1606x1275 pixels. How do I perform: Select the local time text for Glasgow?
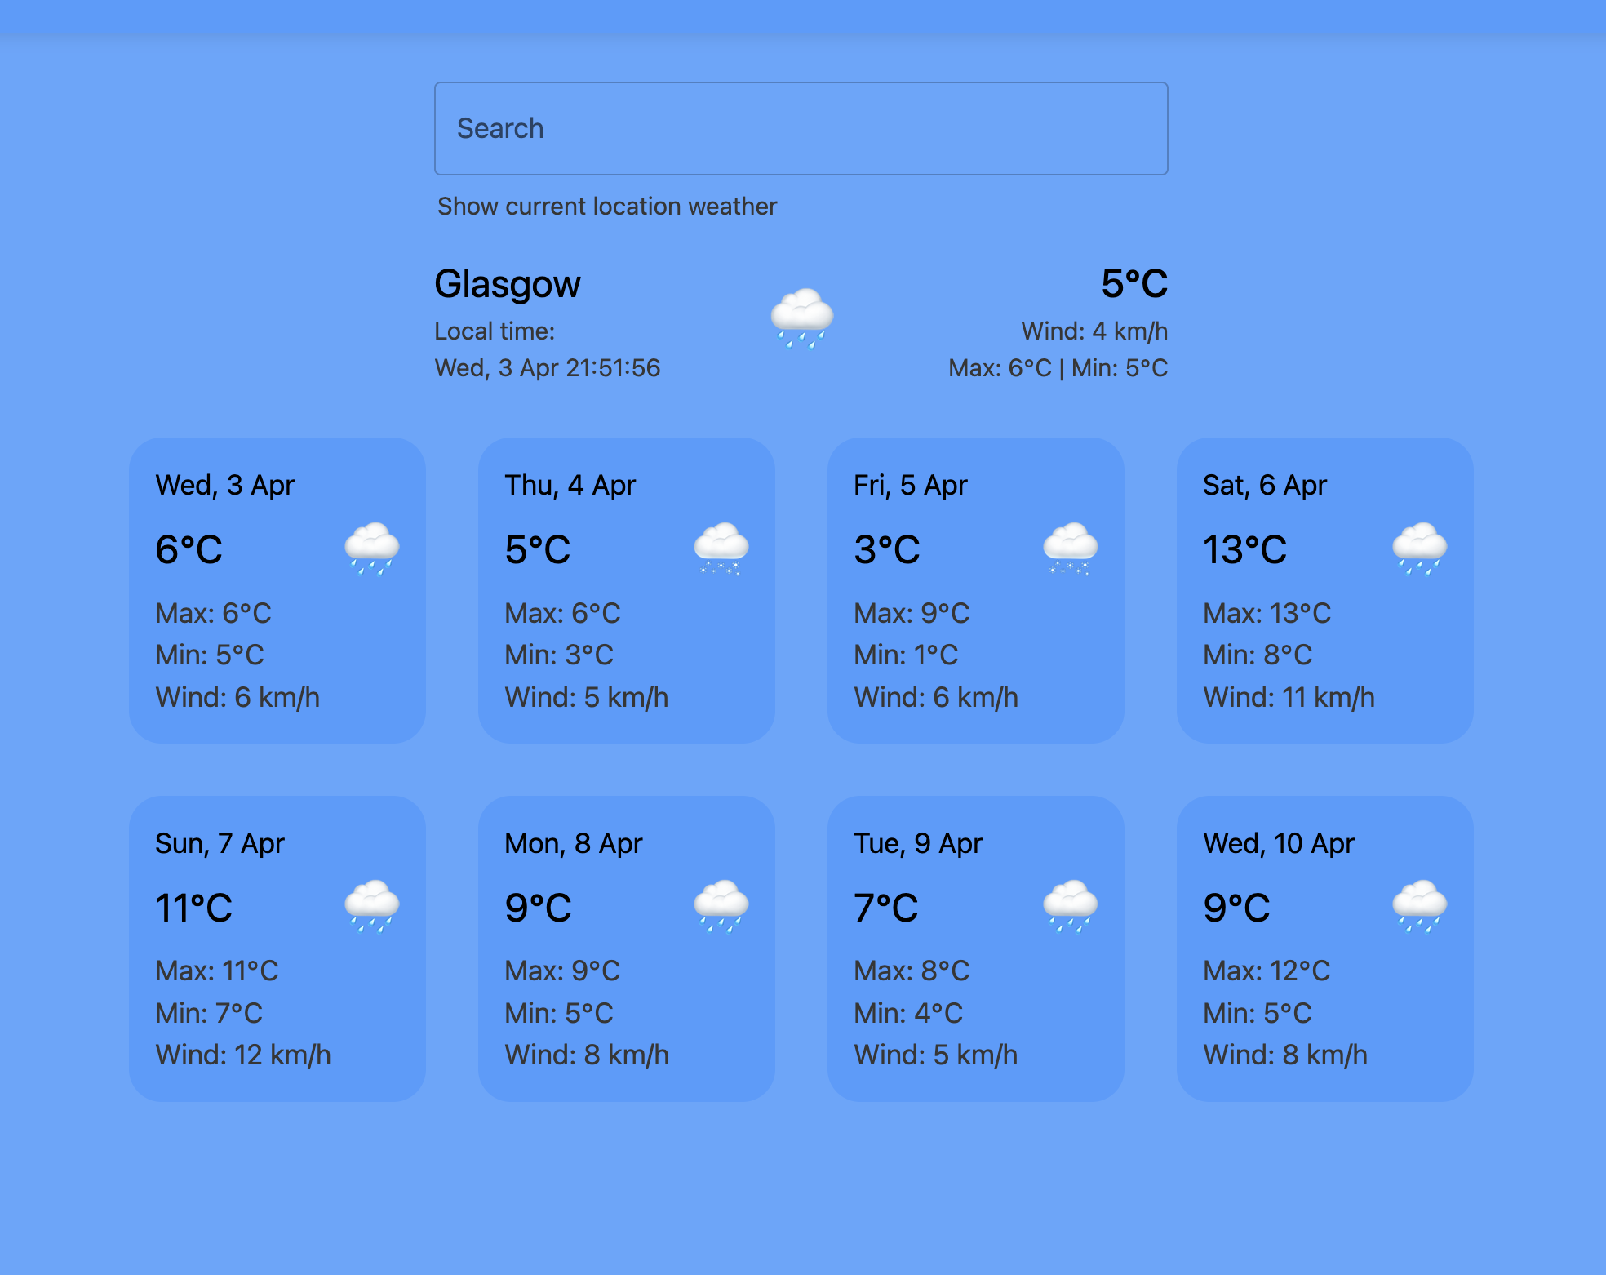[548, 349]
